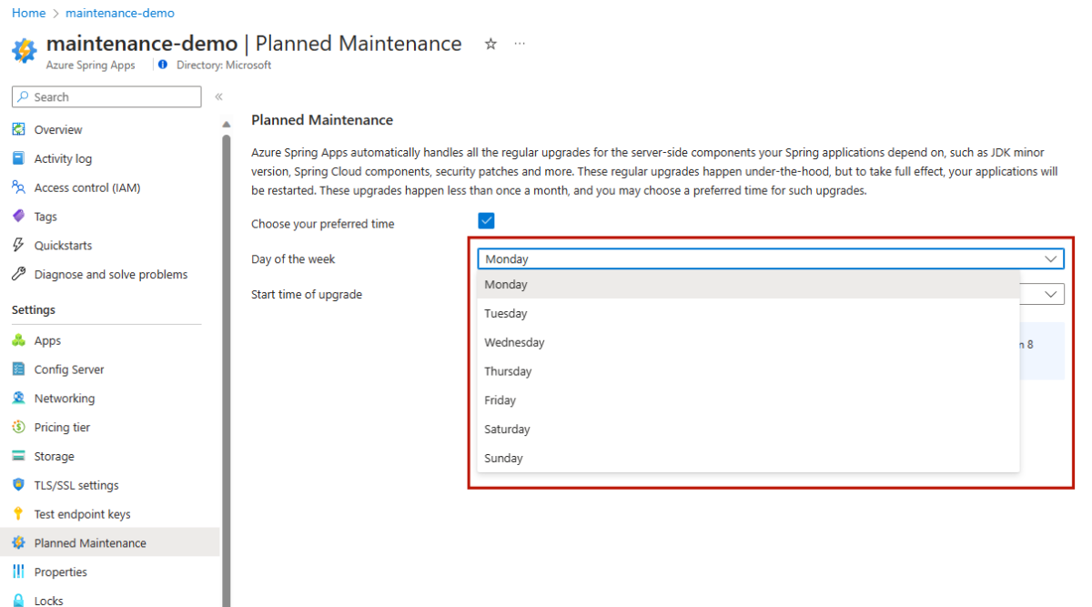Viewport: 1092px width, 607px height.
Task: Click inside the Search resources field
Action: point(106,96)
